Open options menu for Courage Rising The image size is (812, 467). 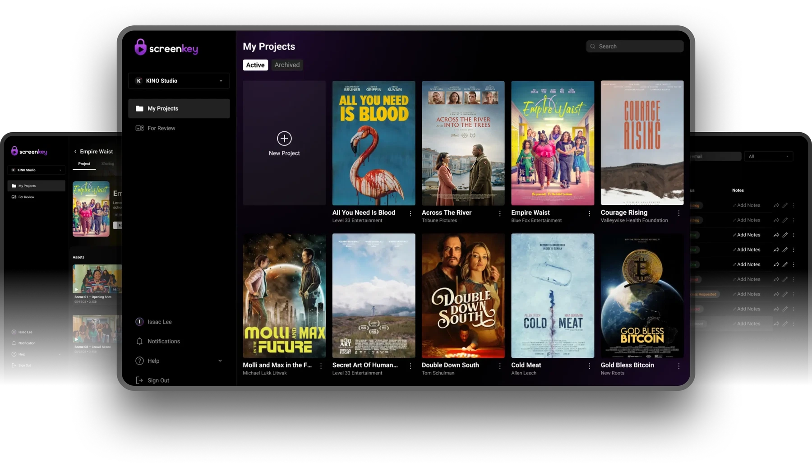(678, 213)
